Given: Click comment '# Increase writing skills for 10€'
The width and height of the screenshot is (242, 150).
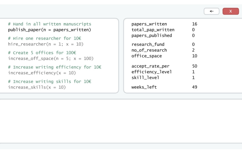Looking at the screenshot, I should [49, 82].
